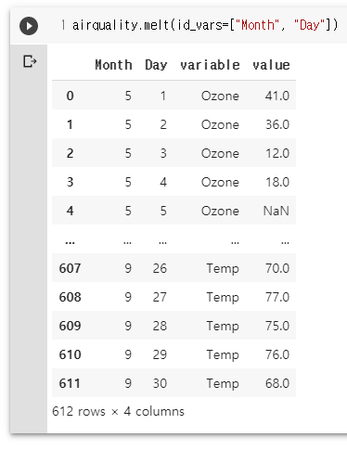Select the variable column header
The width and height of the screenshot is (347, 450).
(210, 65)
